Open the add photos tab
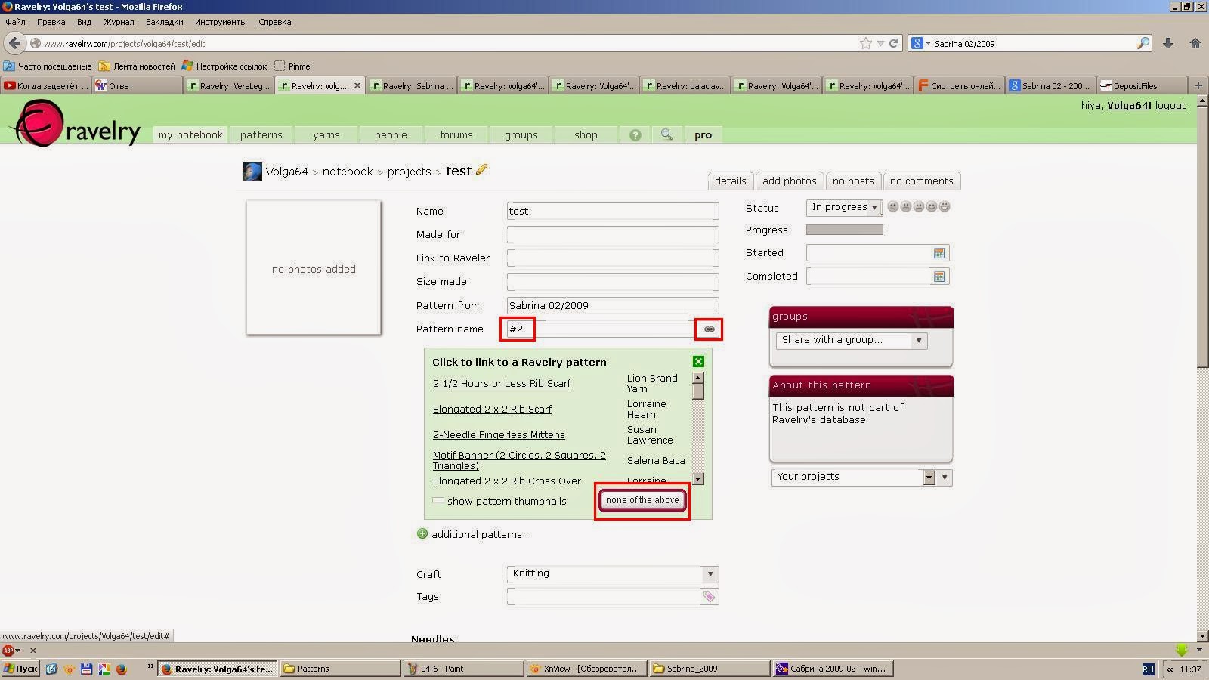Image resolution: width=1209 pixels, height=680 pixels. click(789, 181)
